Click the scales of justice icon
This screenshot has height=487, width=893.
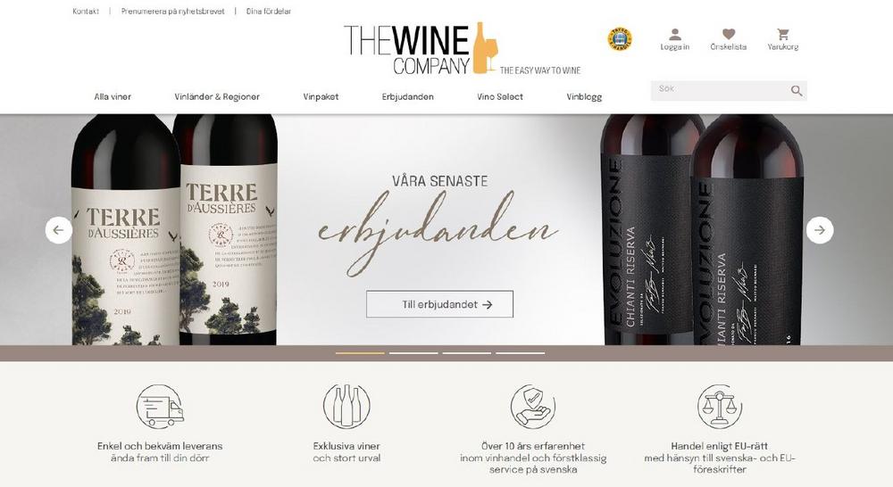click(720, 406)
